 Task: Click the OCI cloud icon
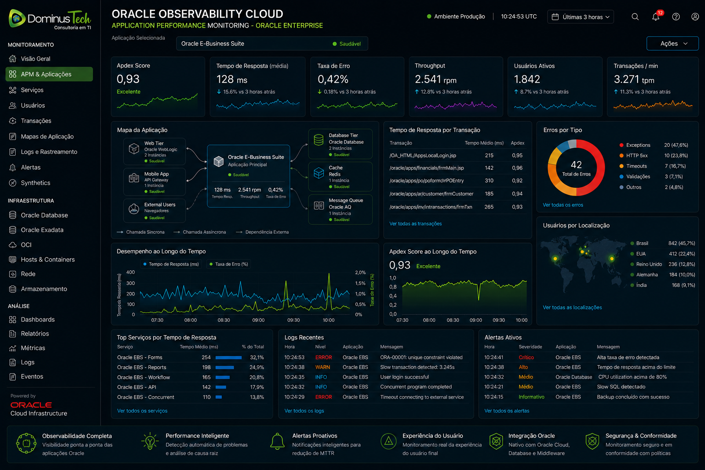coord(13,245)
